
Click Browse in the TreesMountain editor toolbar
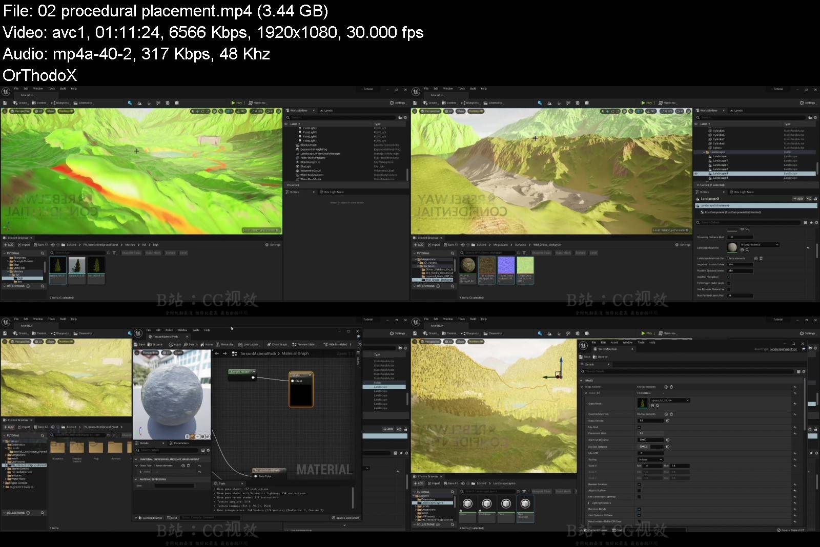pyautogui.click(x=601, y=357)
